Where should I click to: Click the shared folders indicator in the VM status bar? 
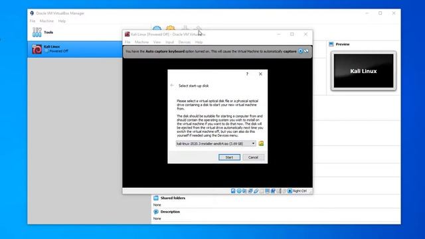pyautogui.click(x=262, y=191)
